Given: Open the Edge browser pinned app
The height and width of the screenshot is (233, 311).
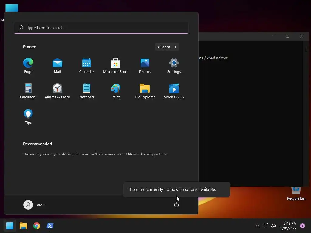Looking at the screenshot, I should pyautogui.click(x=28, y=66).
